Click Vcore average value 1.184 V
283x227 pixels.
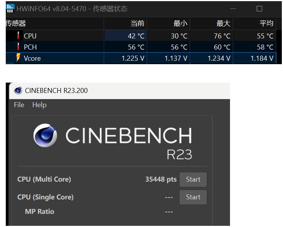click(x=262, y=58)
